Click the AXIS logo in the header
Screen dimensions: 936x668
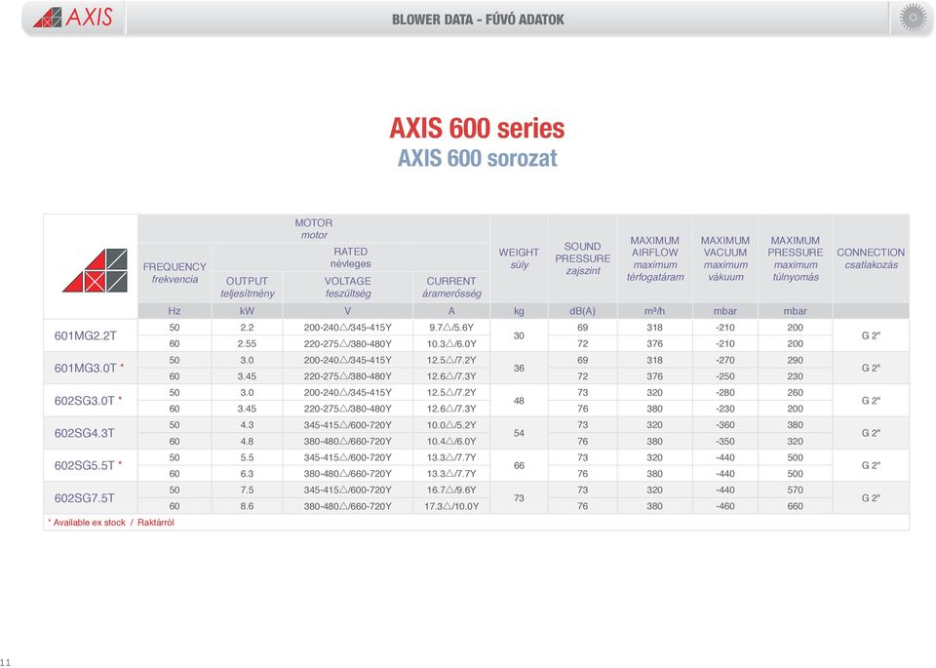73,18
